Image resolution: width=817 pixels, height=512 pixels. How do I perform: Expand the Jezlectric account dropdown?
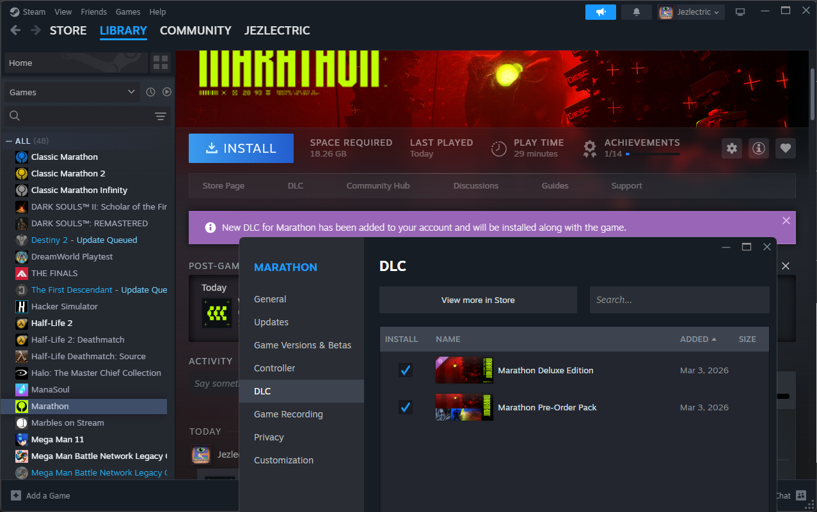[691, 12]
